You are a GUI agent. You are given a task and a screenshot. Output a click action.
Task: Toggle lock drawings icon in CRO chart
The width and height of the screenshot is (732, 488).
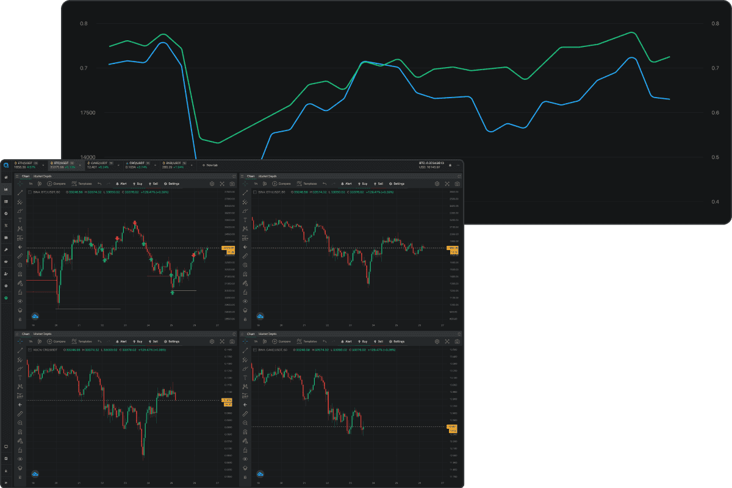click(x=20, y=450)
